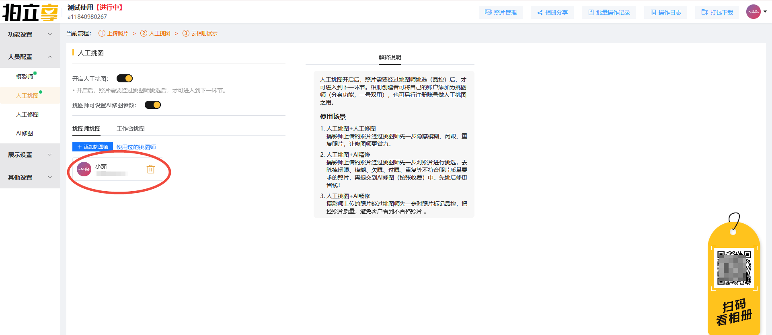Open 操作日志 operation log
Viewport: 772px width, 335px height.
click(x=665, y=12)
